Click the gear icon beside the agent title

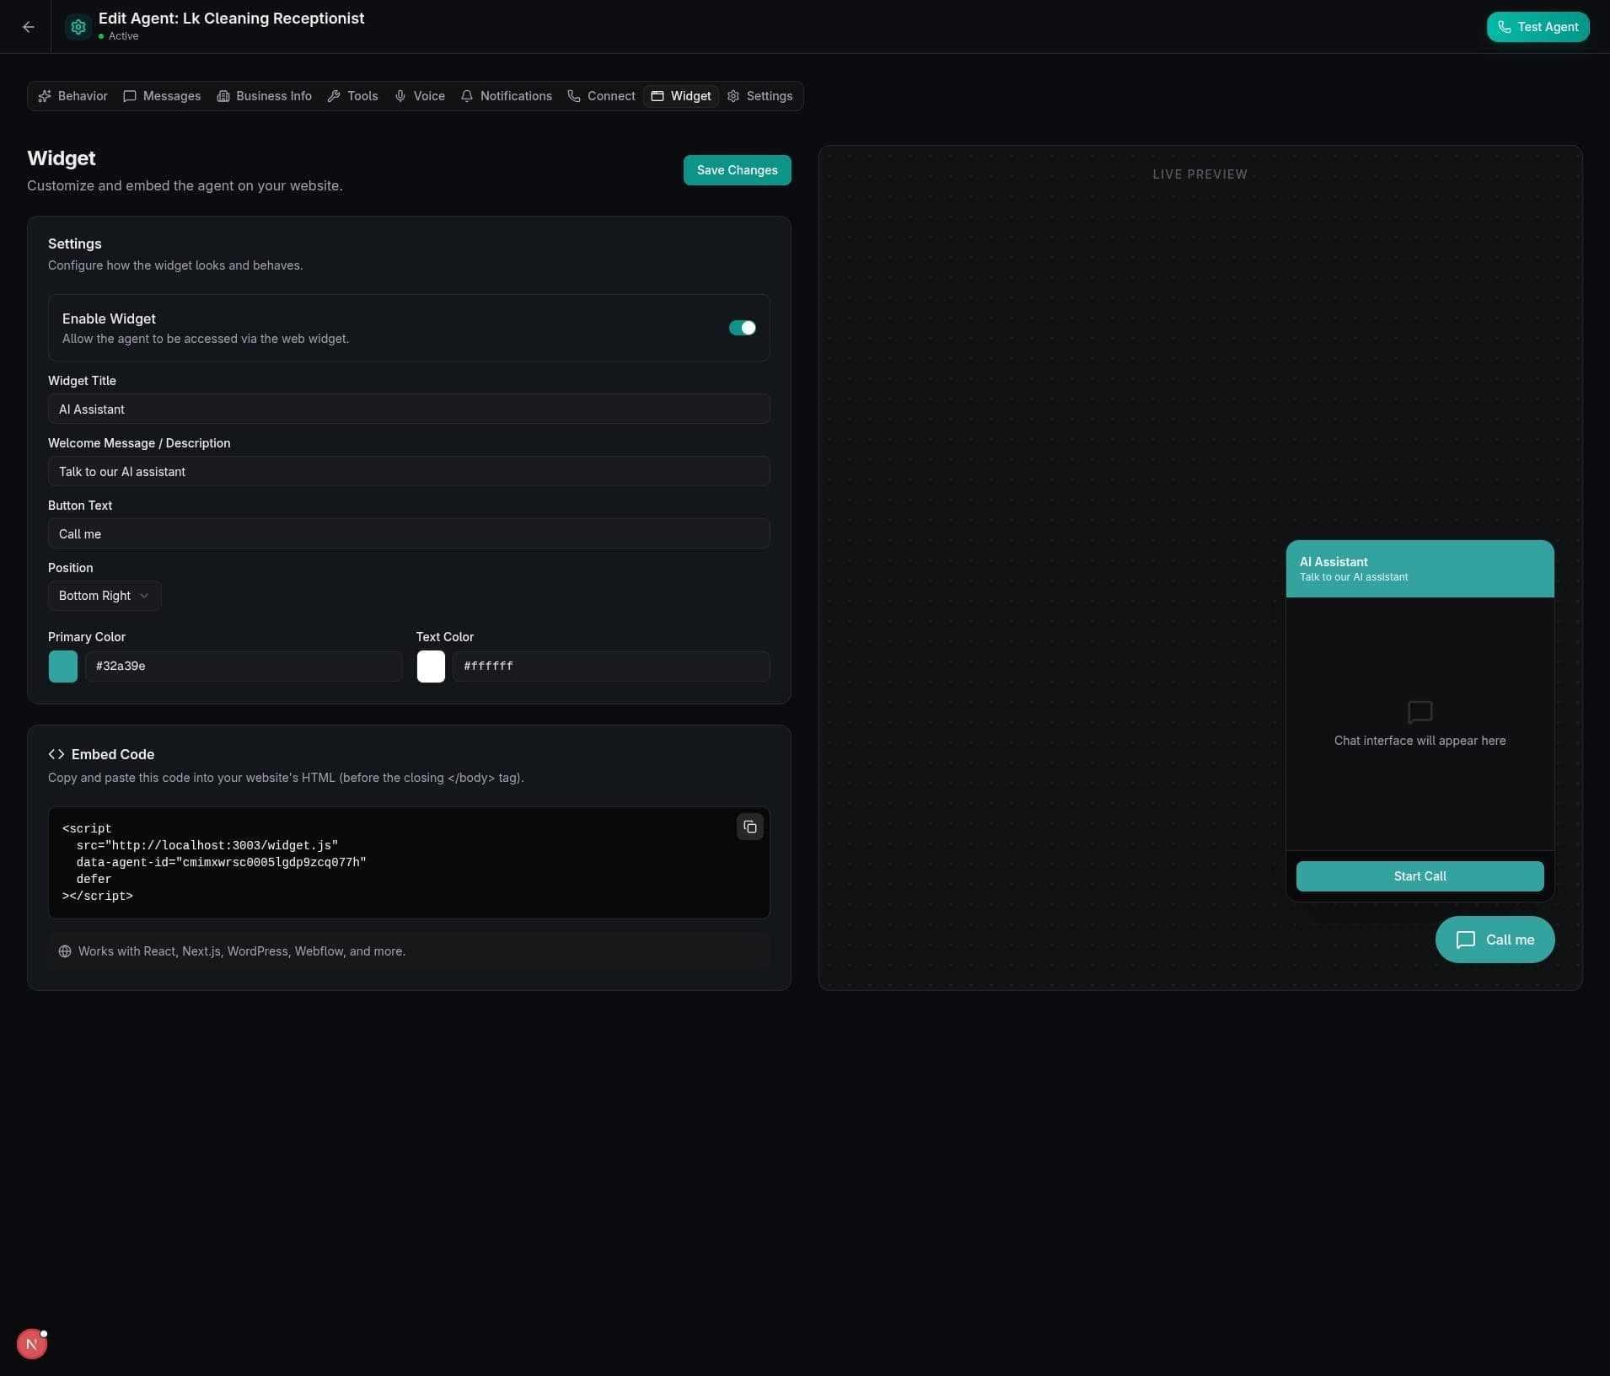78,26
